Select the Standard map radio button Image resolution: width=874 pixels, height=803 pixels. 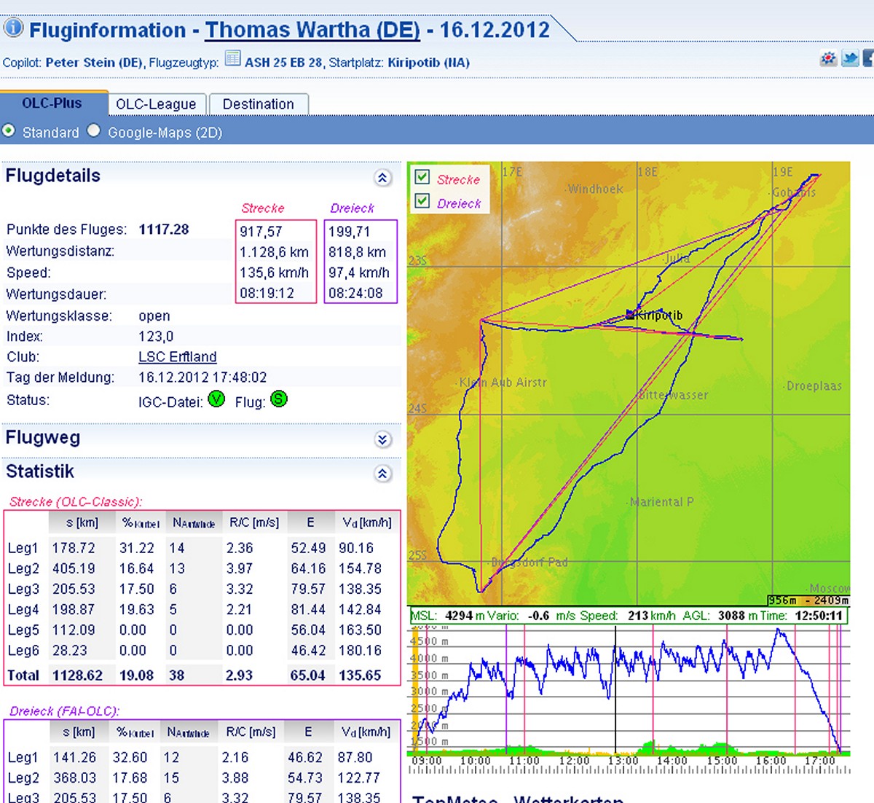pyautogui.click(x=9, y=131)
